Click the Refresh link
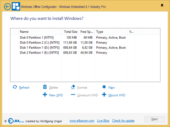 coord(24,88)
